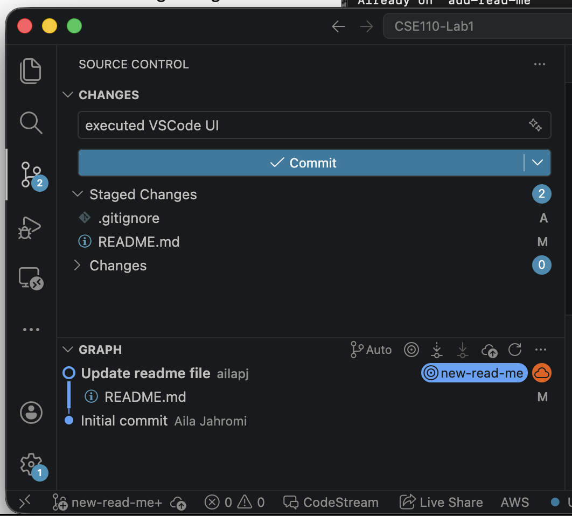The width and height of the screenshot is (572, 516).
Task: Open the Search view
Action: coord(31,123)
